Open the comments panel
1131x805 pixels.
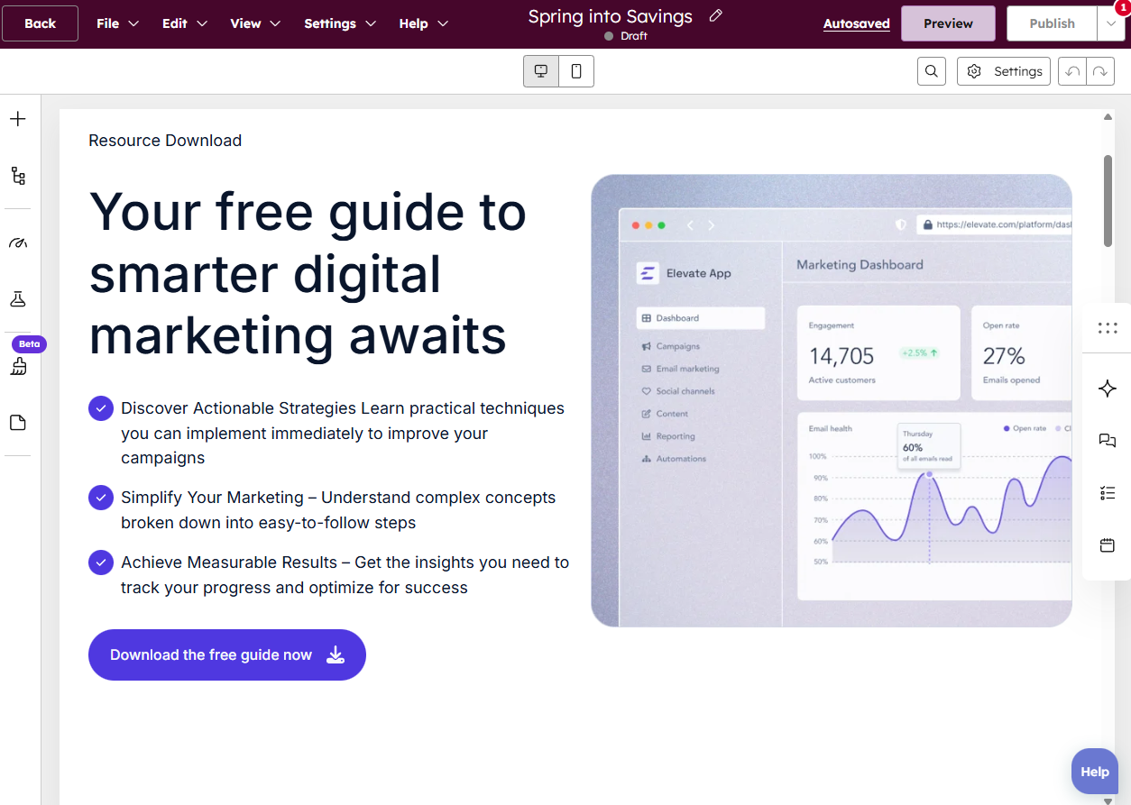click(1108, 441)
